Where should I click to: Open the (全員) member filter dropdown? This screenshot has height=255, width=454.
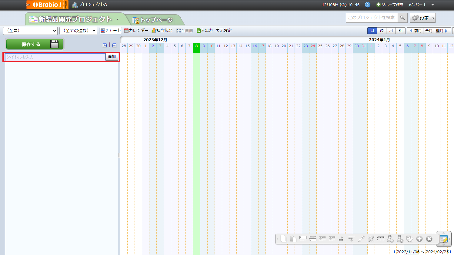coord(30,31)
